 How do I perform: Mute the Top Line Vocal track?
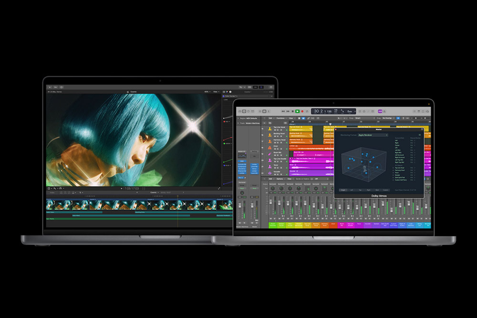pyautogui.click(x=275, y=130)
